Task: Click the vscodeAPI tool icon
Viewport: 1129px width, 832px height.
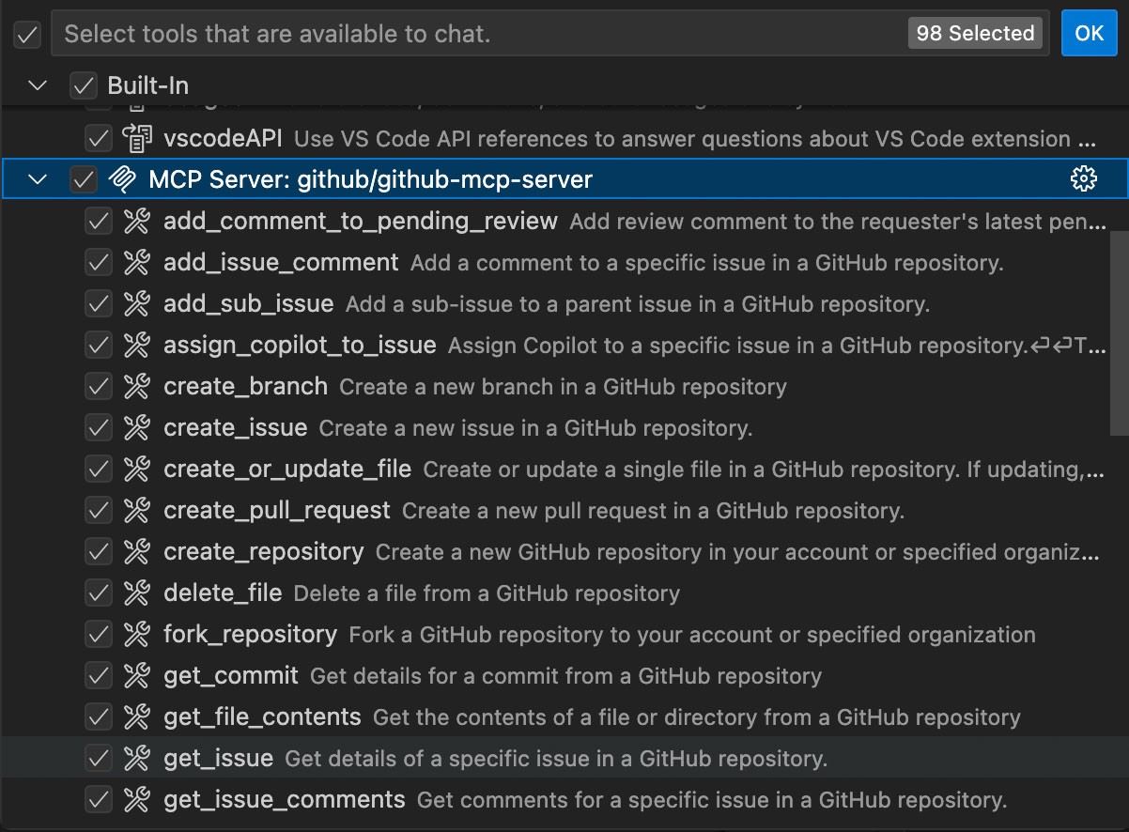Action: click(x=137, y=138)
